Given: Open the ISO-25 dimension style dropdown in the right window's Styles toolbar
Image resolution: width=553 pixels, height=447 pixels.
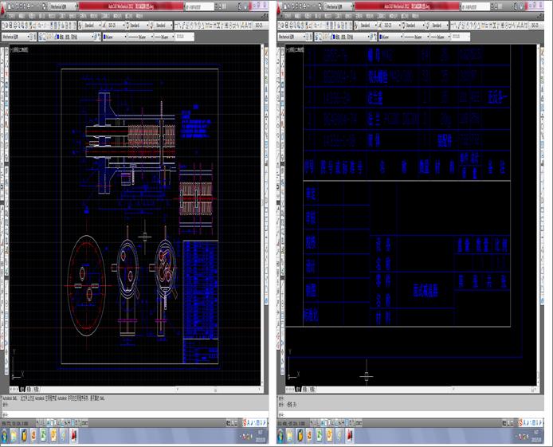Looking at the screenshot, I should [391, 25].
